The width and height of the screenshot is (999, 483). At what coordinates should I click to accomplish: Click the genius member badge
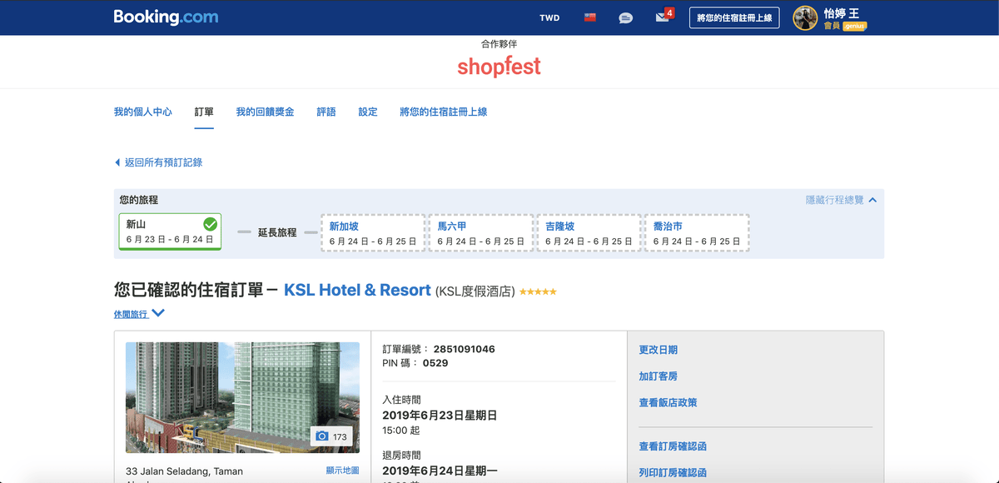click(x=854, y=26)
